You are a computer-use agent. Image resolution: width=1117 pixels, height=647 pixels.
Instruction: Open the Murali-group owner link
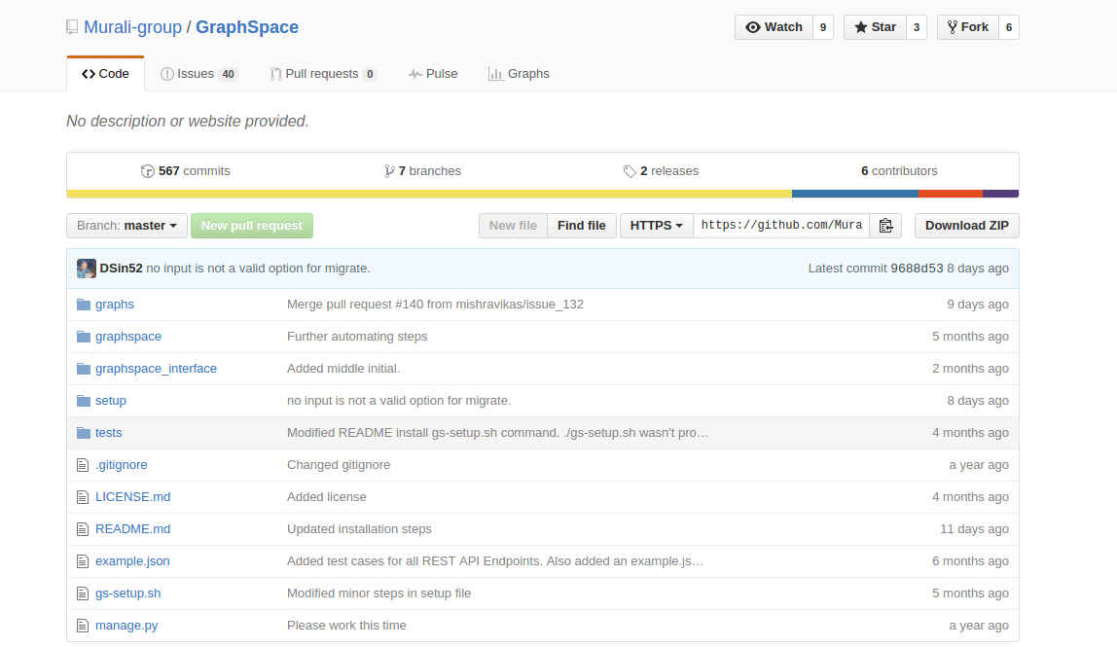coord(132,27)
